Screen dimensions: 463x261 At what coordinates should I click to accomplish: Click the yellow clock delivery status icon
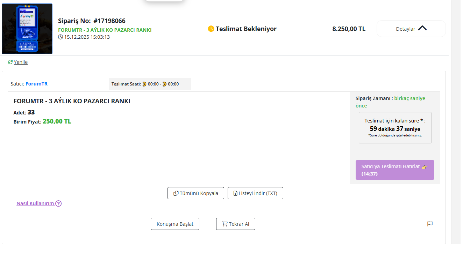point(211,29)
